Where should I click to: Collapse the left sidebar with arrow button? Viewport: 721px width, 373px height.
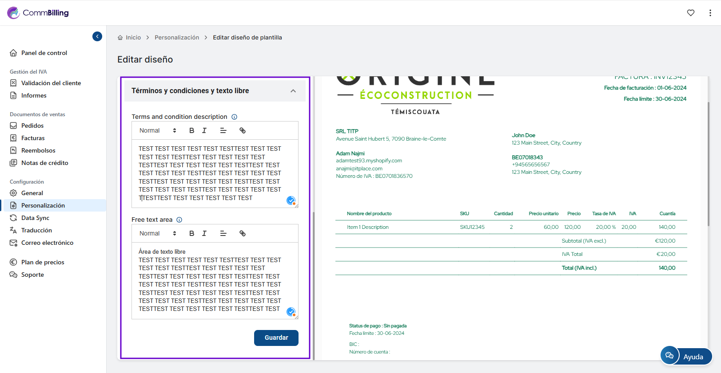pos(97,36)
